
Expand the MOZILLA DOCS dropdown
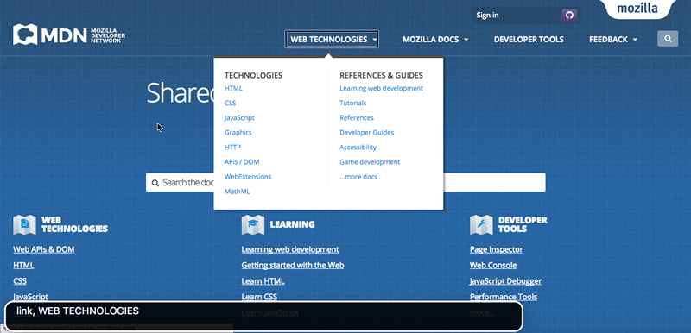point(435,39)
